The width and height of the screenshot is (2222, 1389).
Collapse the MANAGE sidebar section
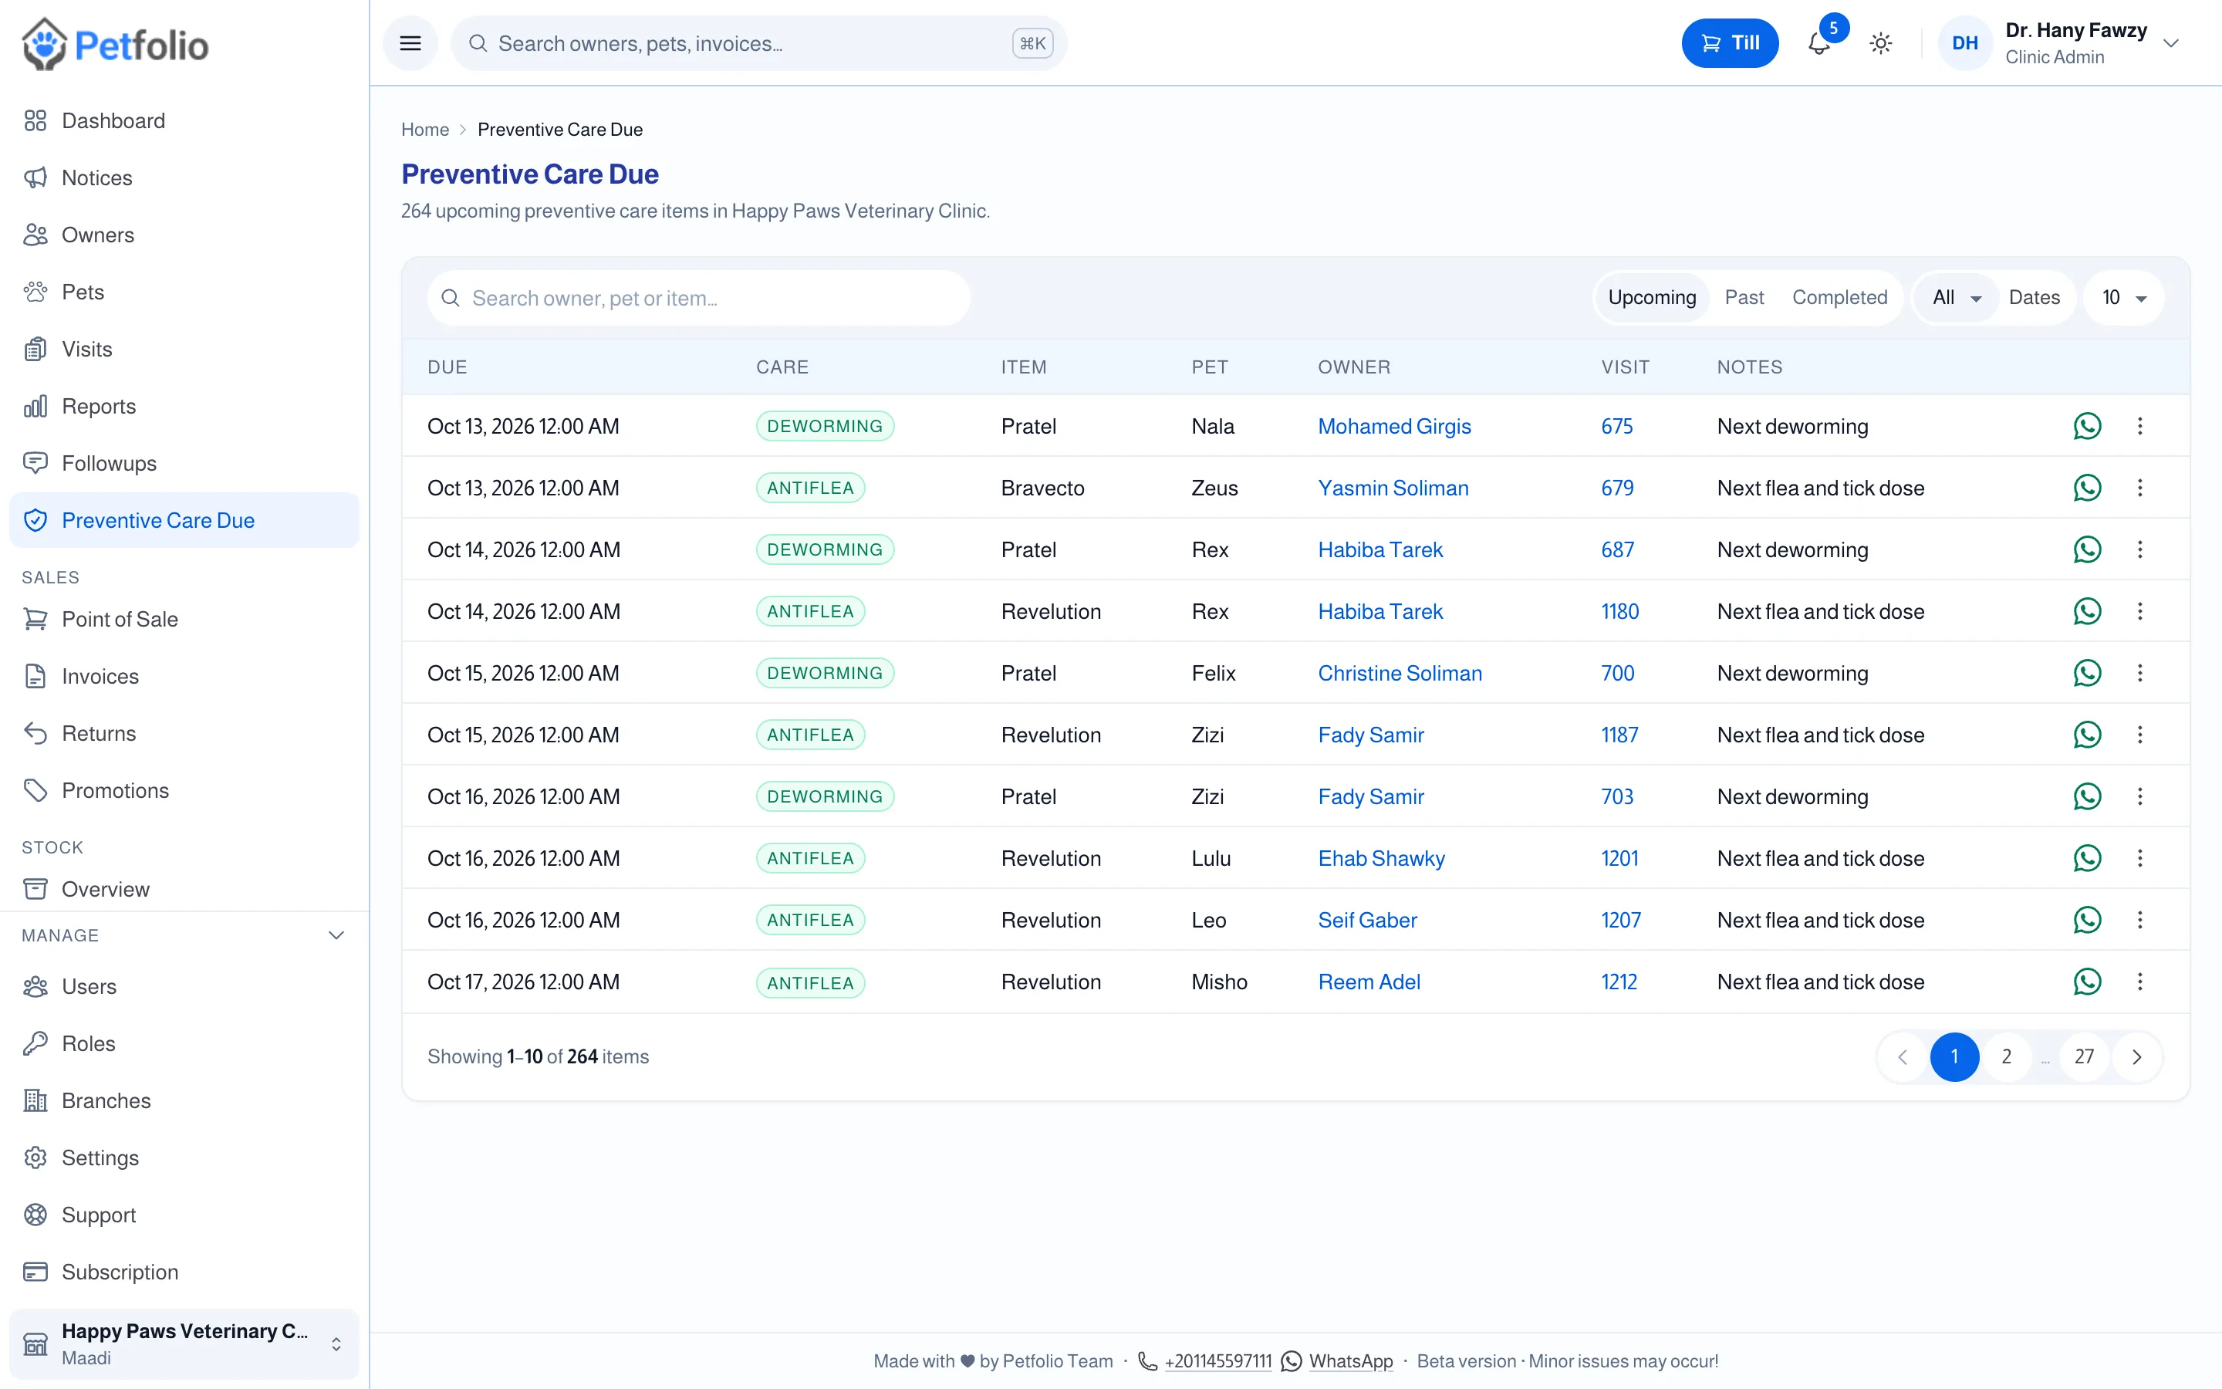click(184, 935)
